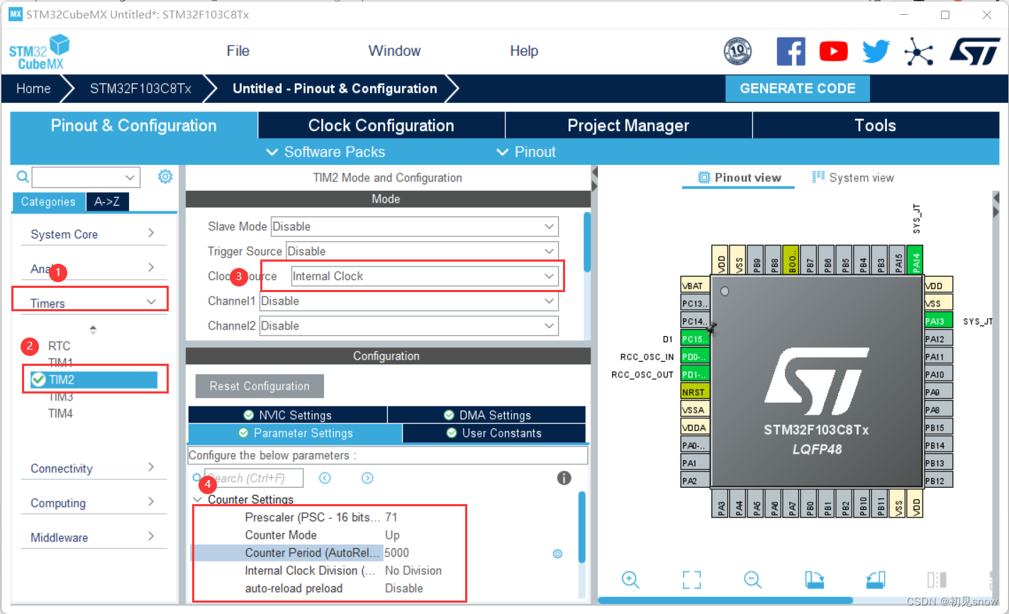Click the Counter Period value 5000
Viewport: 1009px width, 614px height.
tap(397, 553)
